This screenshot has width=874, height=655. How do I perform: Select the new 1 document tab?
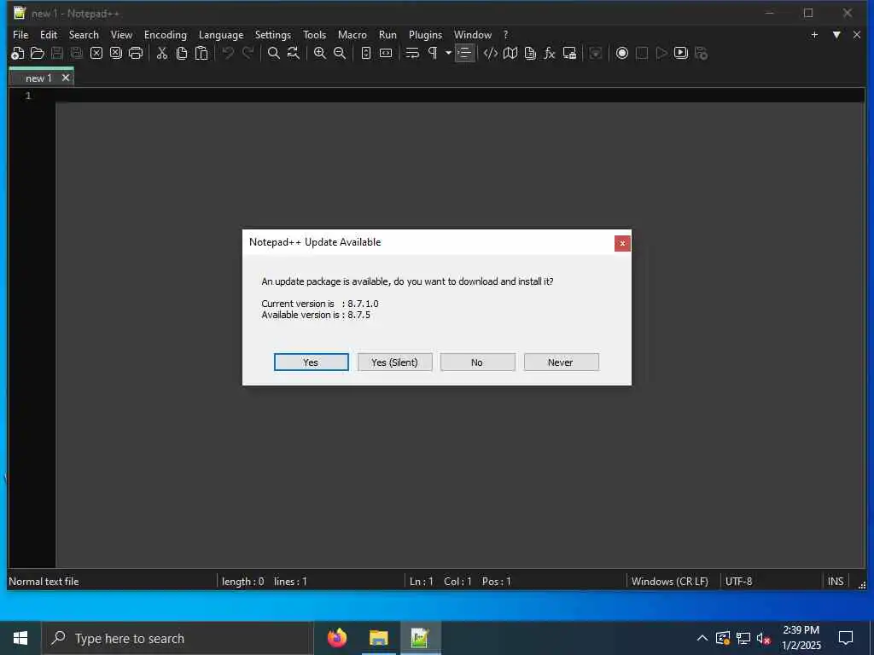(x=38, y=78)
